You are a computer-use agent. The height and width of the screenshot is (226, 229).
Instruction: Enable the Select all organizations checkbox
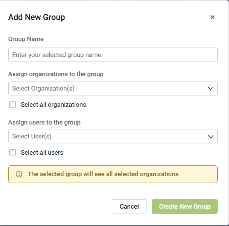pos(13,105)
